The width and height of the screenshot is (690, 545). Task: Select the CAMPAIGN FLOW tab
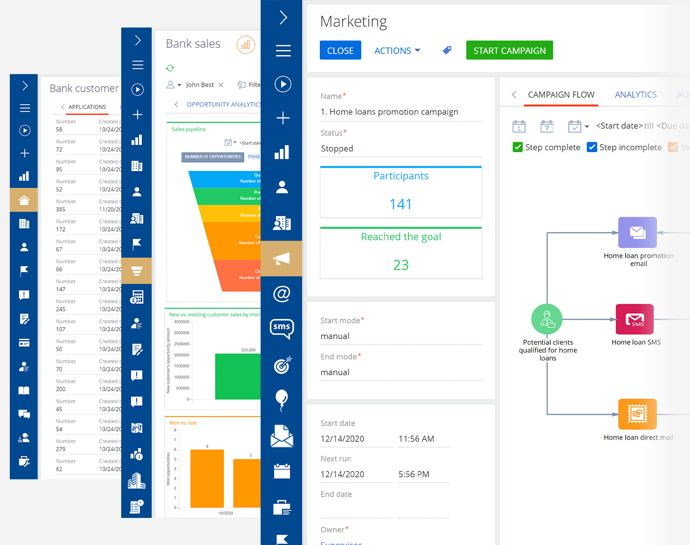point(561,95)
